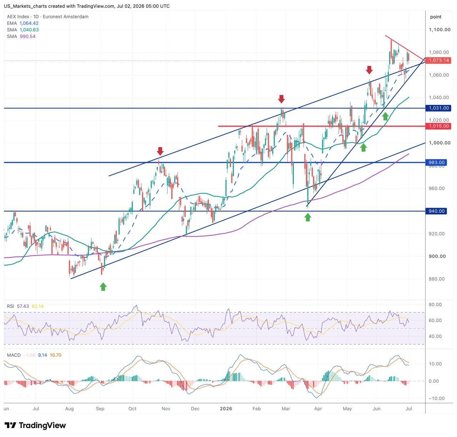Click the 983.00 support line label
Viewport: 457px width, 437px height.
click(436, 162)
